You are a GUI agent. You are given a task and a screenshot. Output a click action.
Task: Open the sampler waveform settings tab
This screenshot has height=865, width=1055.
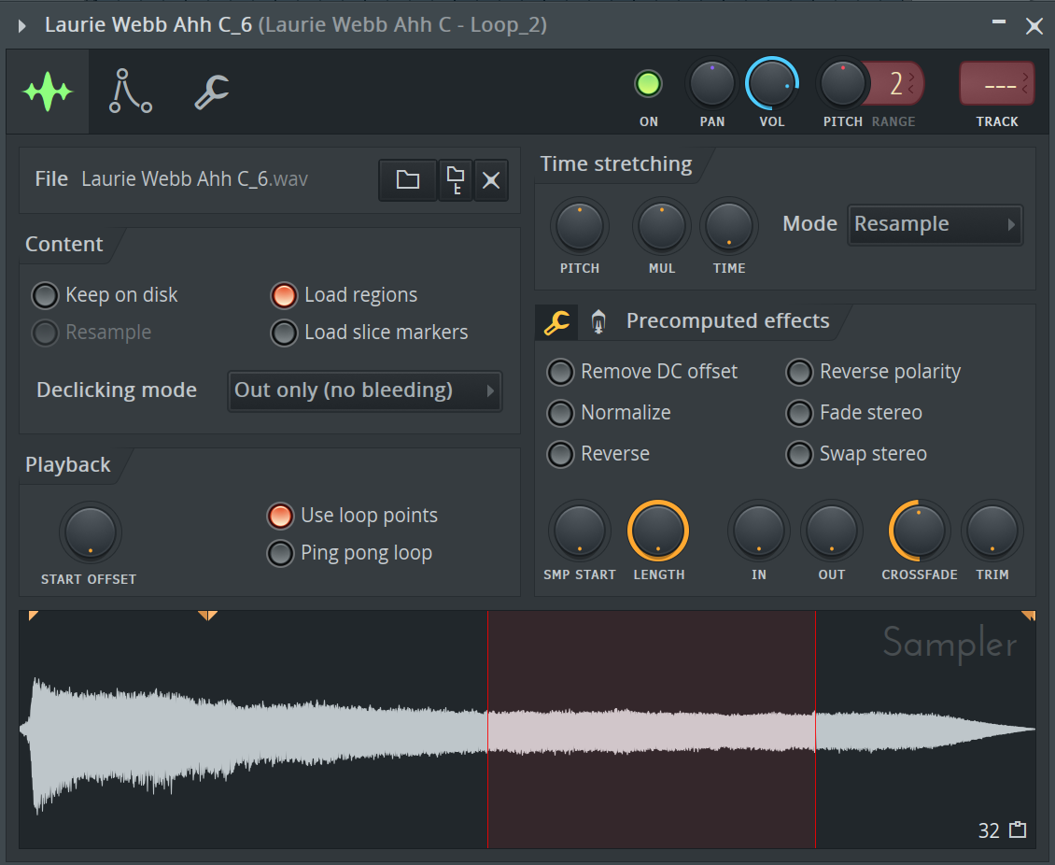[x=47, y=91]
